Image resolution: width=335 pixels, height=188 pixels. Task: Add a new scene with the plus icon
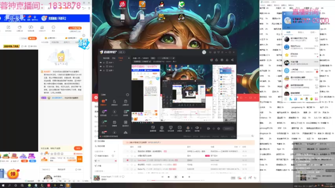tap(129, 58)
